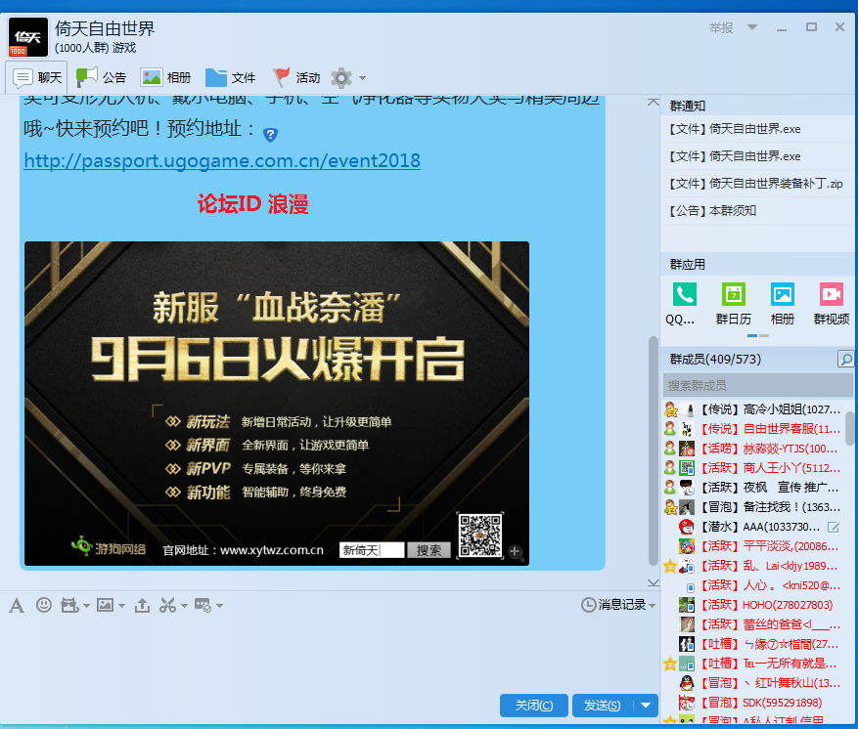Switch to the 聊天 tab

[x=36, y=77]
